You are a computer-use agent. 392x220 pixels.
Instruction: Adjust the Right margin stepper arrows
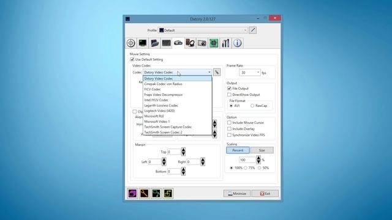[x=203, y=161]
